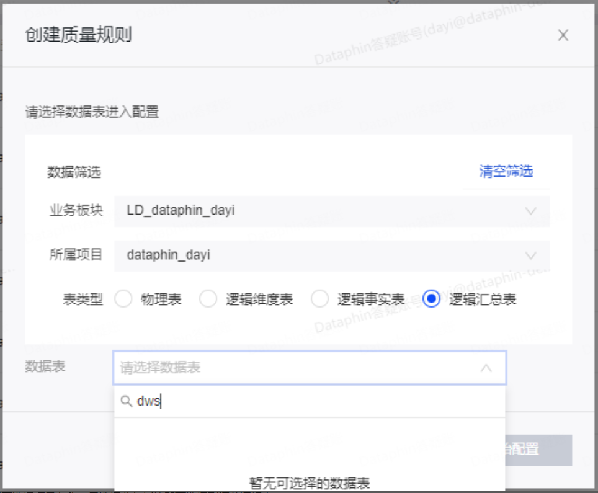Close the 创建质量规则 dialog with X

pos(563,35)
